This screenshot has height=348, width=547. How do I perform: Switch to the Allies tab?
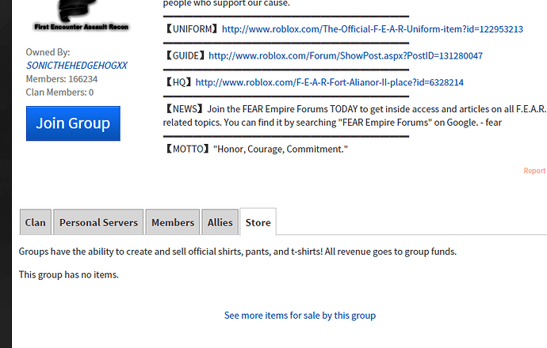tap(220, 222)
